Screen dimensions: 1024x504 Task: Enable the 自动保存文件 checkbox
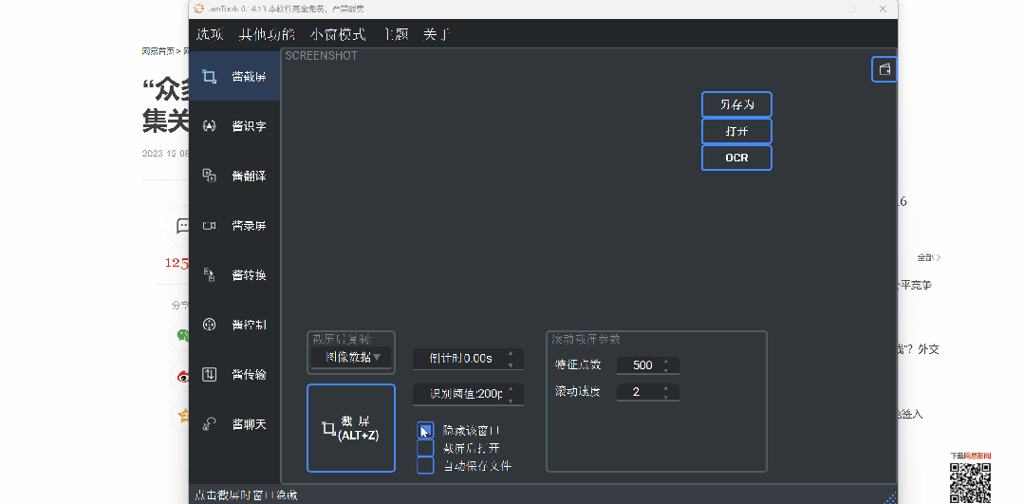point(425,465)
